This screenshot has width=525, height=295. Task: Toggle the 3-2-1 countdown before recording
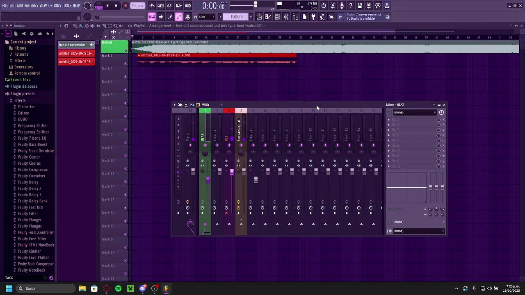click(170, 6)
